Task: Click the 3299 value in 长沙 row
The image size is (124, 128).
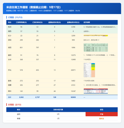Action: tap(73, 36)
